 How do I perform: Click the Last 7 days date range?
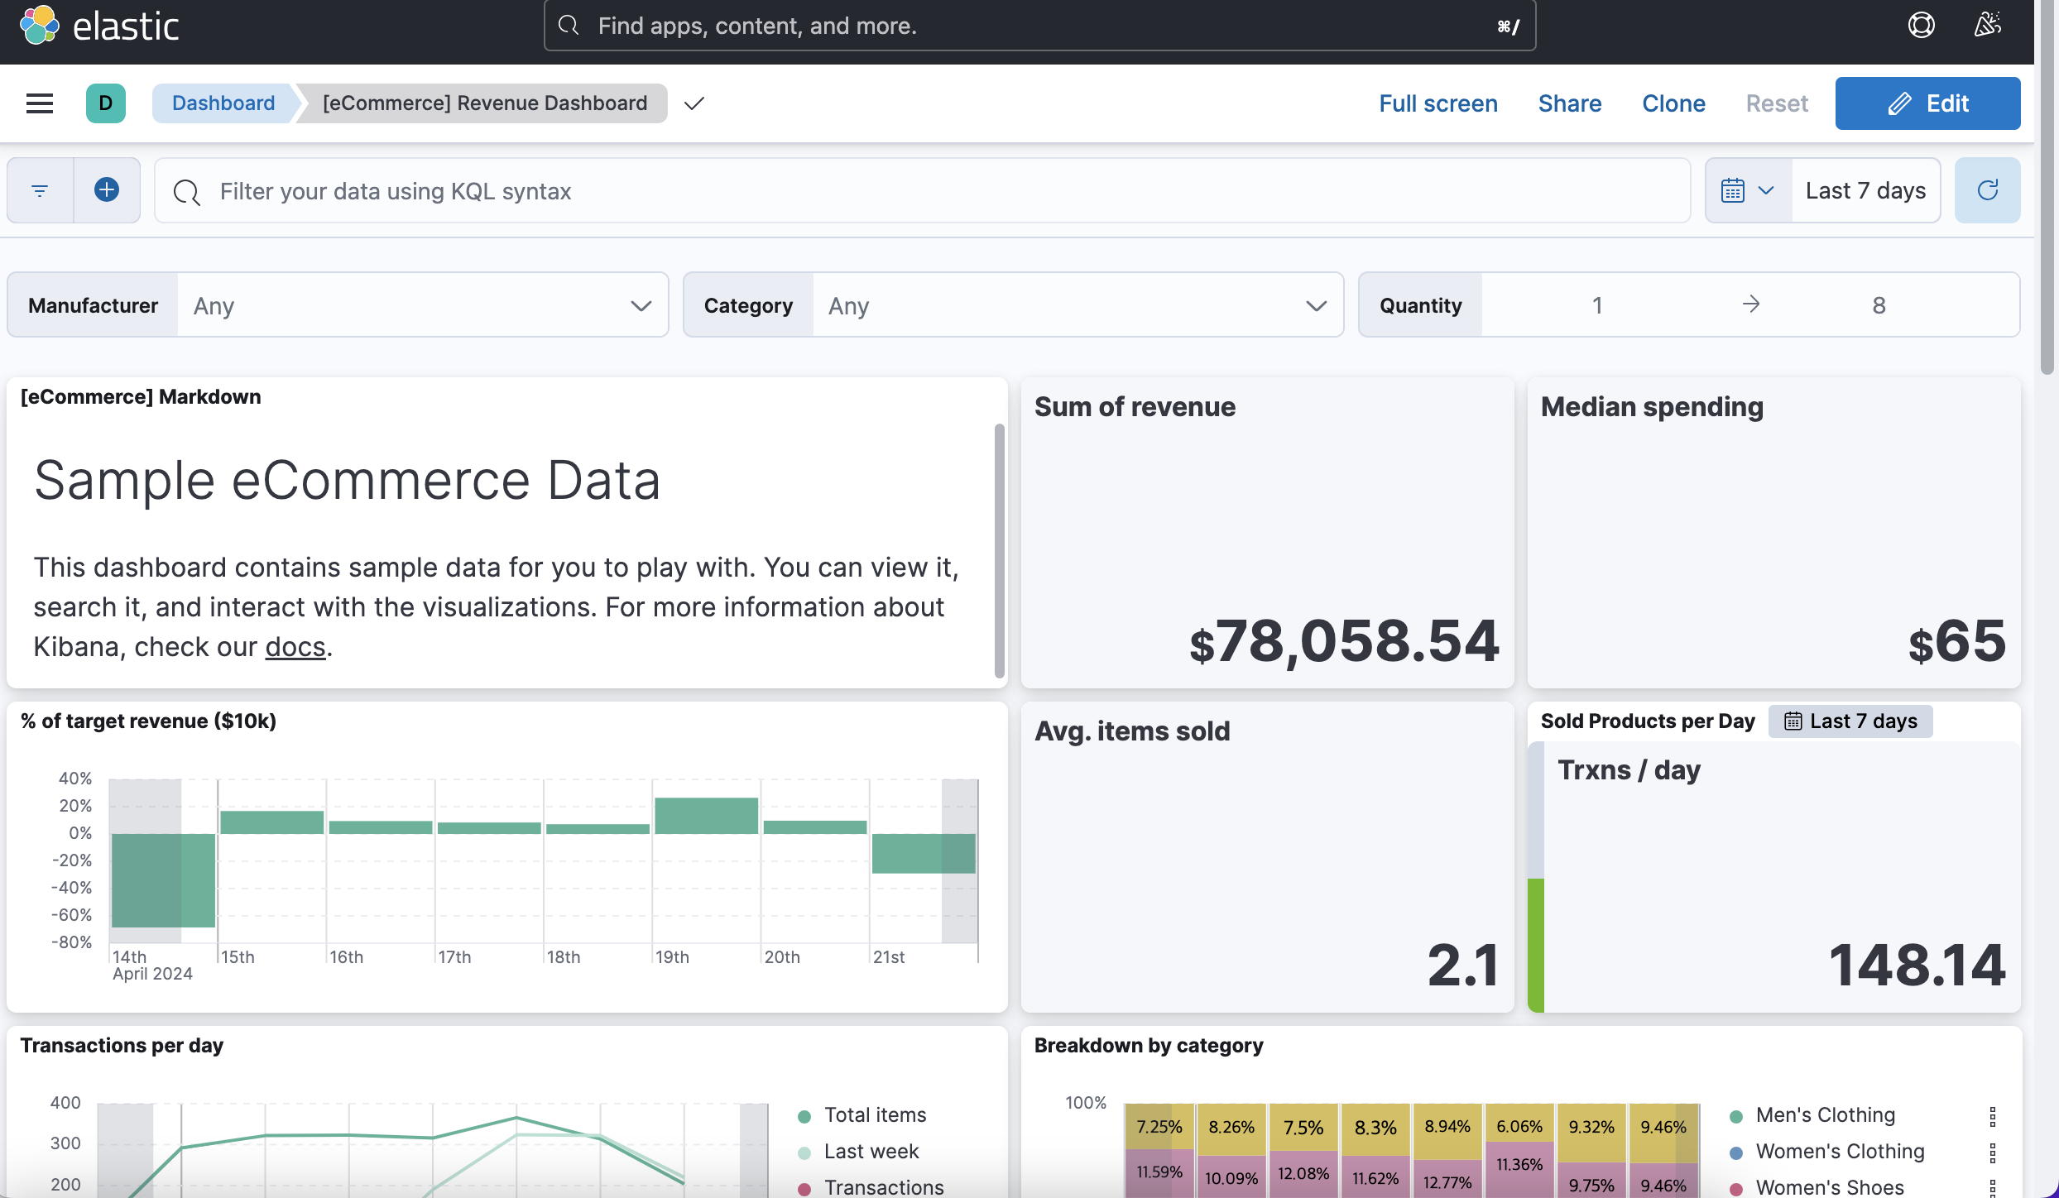(1865, 191)
